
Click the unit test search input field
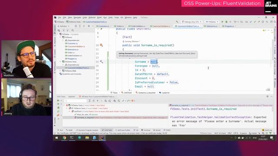(x=75, y=101)
